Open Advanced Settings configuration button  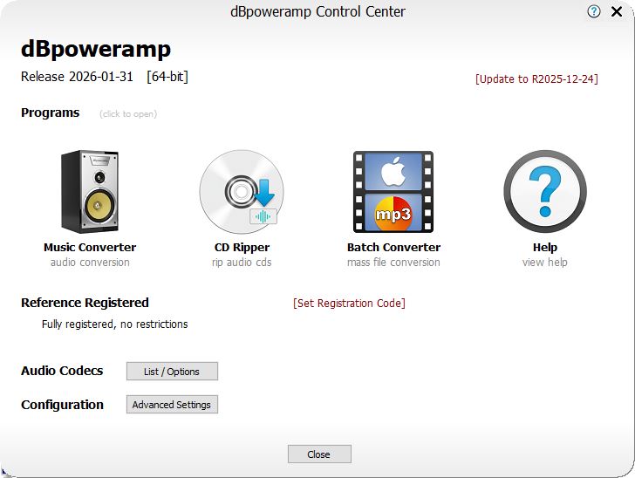pyautogui.click(x=172, y=404)
